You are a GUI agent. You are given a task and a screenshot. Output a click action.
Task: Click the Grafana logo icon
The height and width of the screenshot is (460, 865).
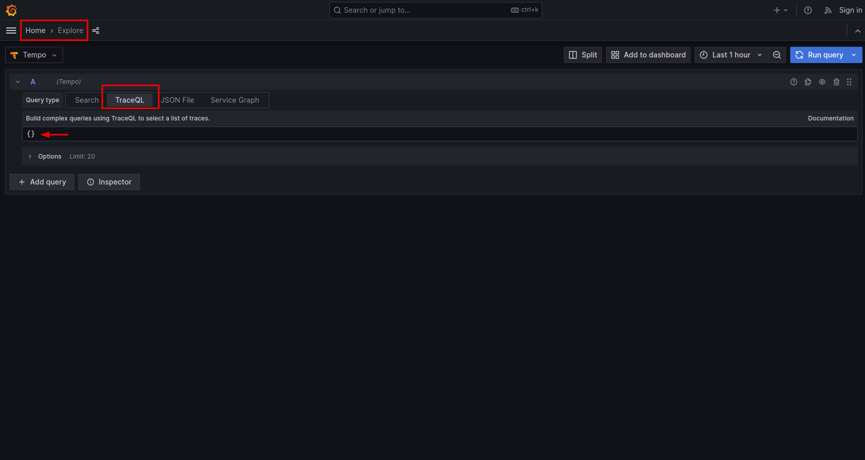coord(11,10)
